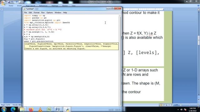200x112 pixels.
Task: Click line 'import pandas as pd' in IDLE
Action: (x=35, y=18)
